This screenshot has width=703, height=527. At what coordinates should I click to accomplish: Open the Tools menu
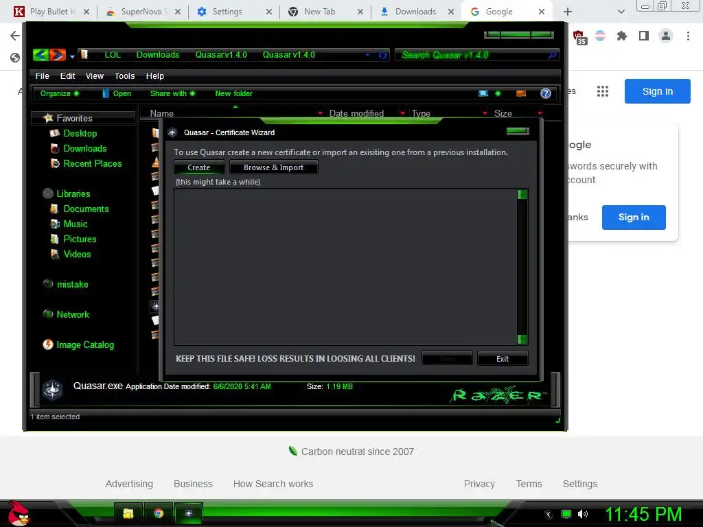[125, 75]
